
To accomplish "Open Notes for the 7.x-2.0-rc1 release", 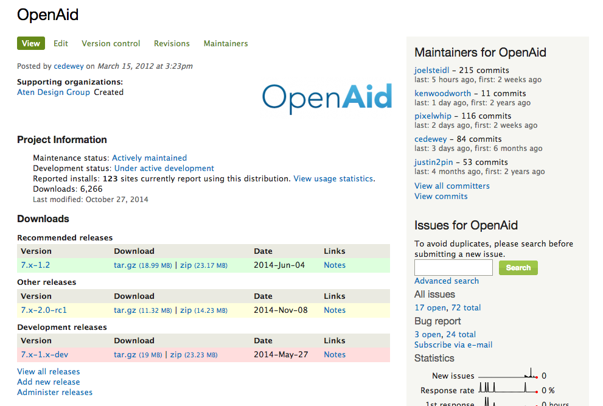I will 335,310.
